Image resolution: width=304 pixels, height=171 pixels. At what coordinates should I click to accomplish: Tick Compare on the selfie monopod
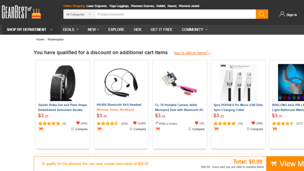[x=189, y=129]
